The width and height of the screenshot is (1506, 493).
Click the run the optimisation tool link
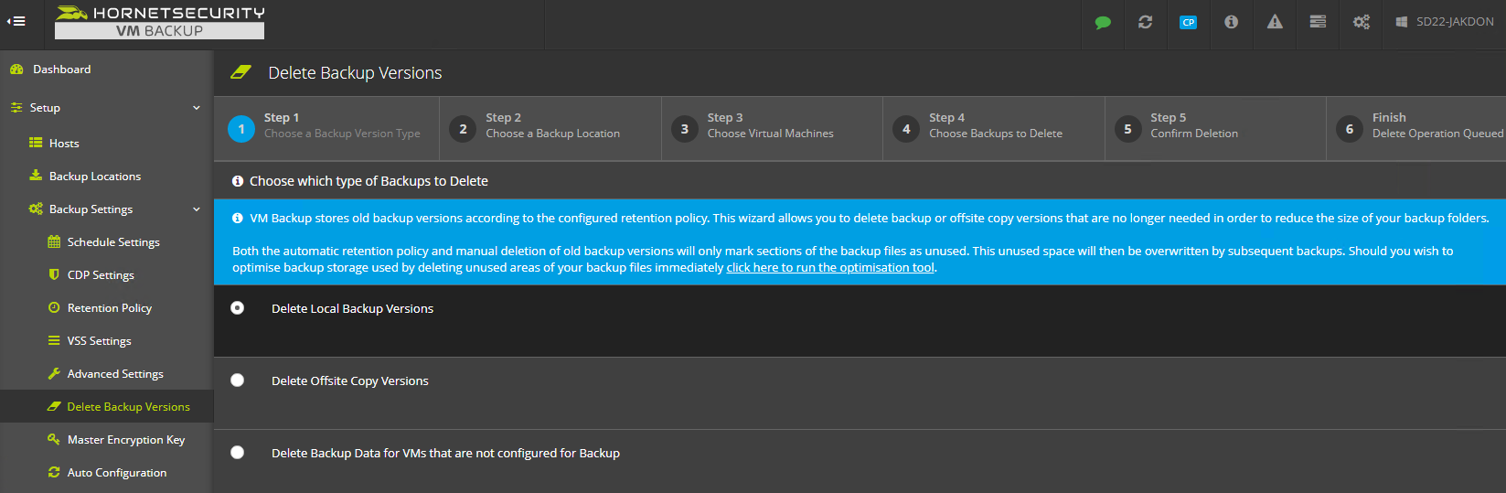(830, 268)
